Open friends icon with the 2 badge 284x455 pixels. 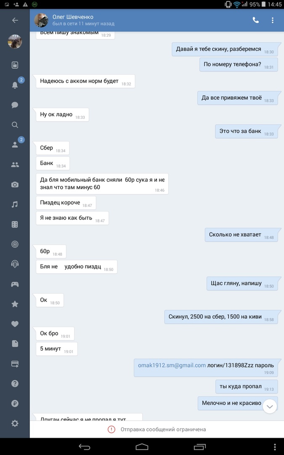[15, 145]
